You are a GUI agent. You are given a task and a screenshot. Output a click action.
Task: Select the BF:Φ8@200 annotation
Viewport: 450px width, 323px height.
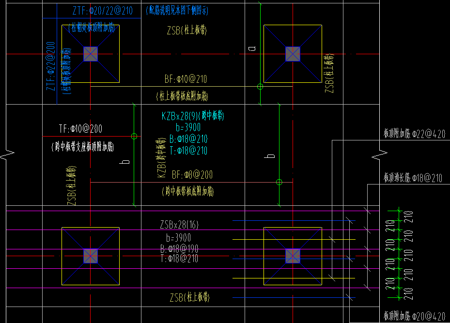[192, 175]
